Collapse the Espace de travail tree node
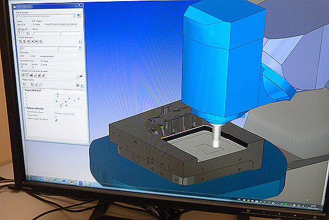Viewport: 329px width, 220px height. [23, 90]
